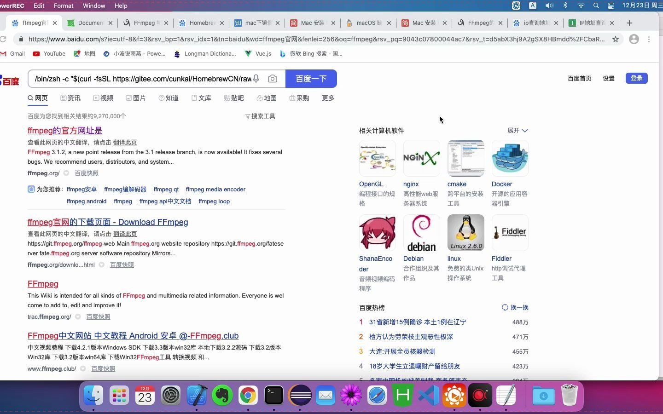Open volume control in menu bar
Screen dimensions: 663x414
tap(549, 6)
